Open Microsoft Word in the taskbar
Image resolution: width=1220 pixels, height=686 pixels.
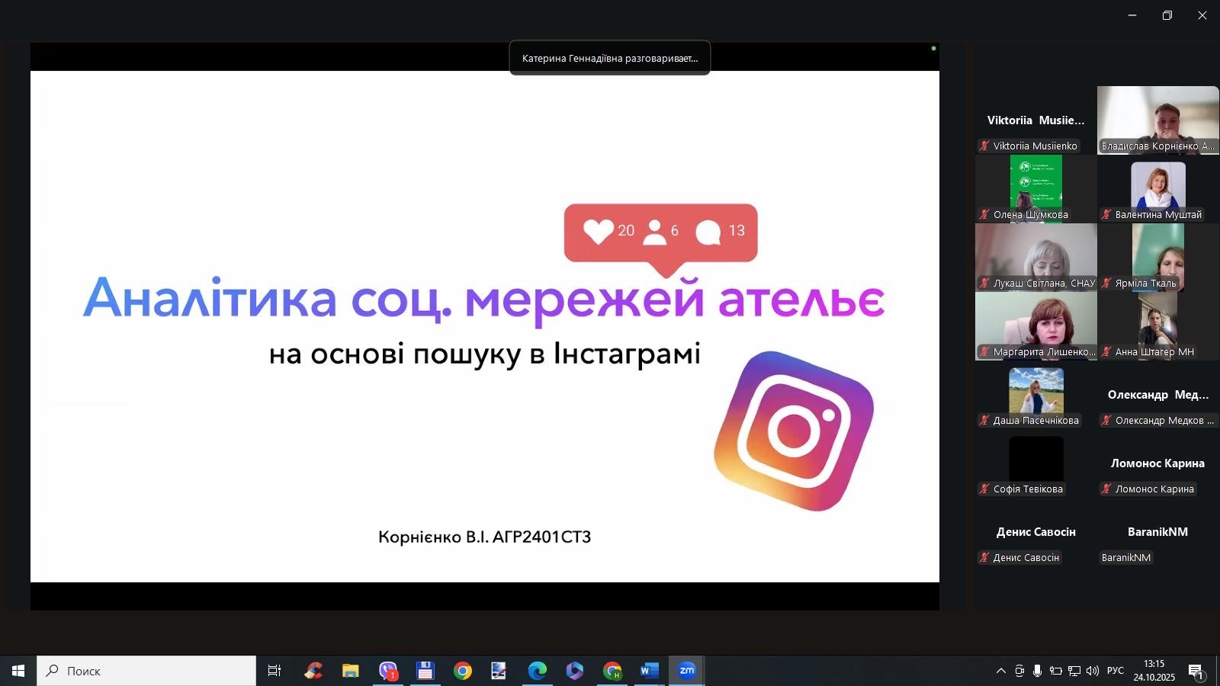[649, 671]
